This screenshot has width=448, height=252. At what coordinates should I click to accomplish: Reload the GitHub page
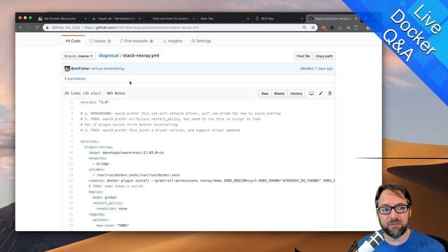(x=37, y=27)
